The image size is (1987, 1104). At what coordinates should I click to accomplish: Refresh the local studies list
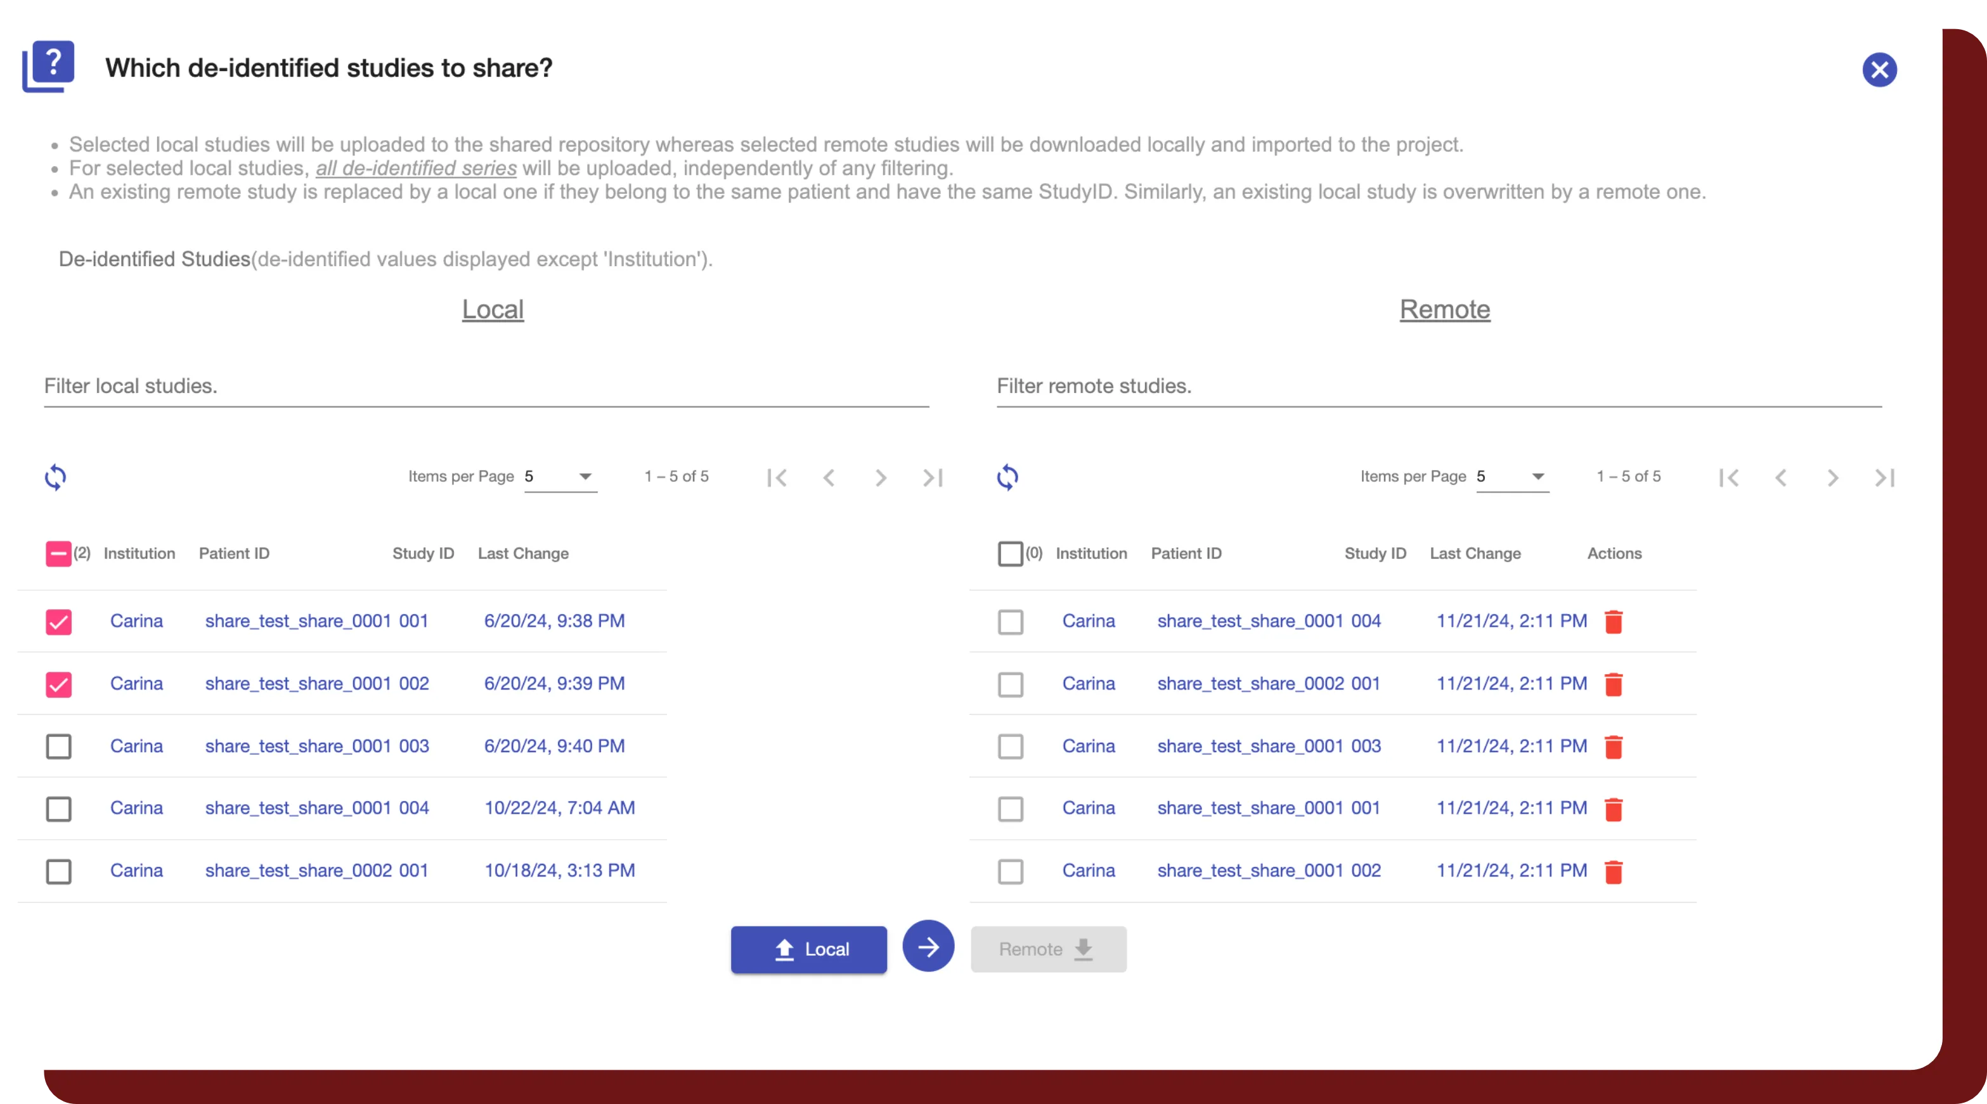pyautogui.click(x=56, y=477)
